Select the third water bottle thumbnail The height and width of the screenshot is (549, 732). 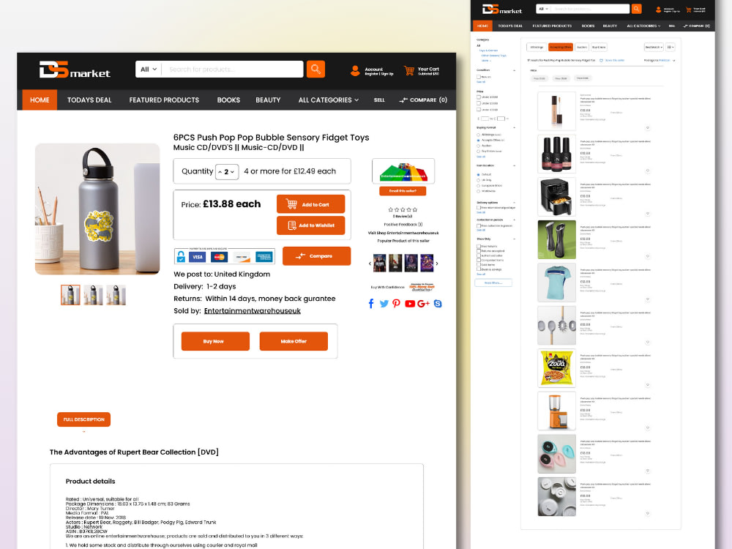click(x=116, y=295)
